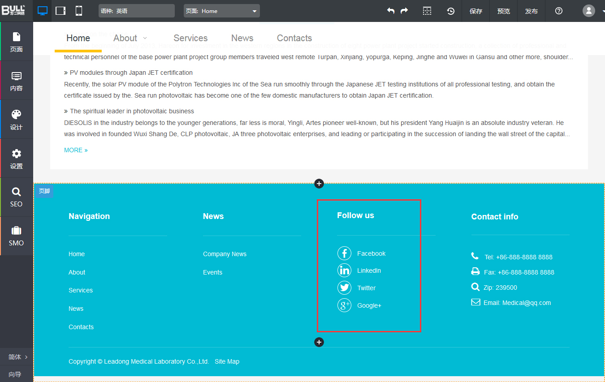
Task: Switch to tablet preview mode
Action: click(60, 11)
